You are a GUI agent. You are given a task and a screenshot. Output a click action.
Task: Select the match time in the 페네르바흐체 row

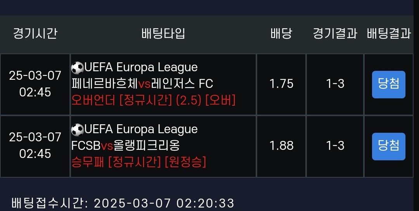[x=35, y=84]
